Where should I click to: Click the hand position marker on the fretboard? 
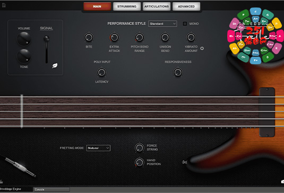(x=22, y=111)
